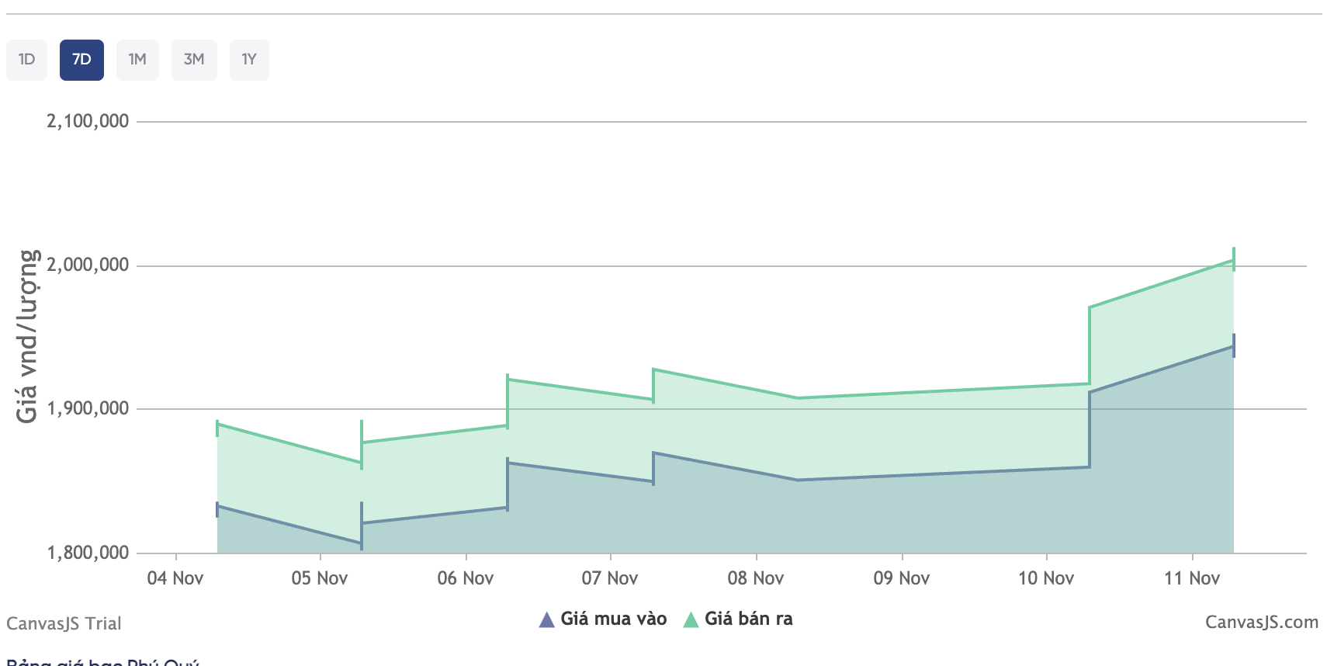Click the 07 Nov x-axis label
The height and width of the screenshot is (666, 1327).
pyautogui.click(x=610, y=578)
